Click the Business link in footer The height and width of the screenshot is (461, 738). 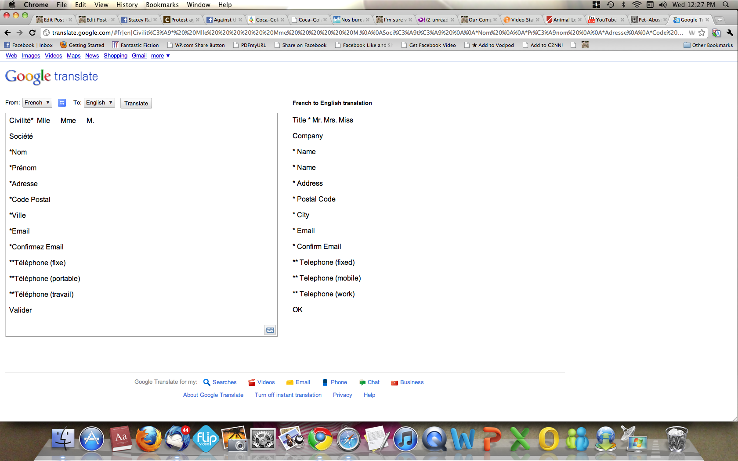point(412,382)
